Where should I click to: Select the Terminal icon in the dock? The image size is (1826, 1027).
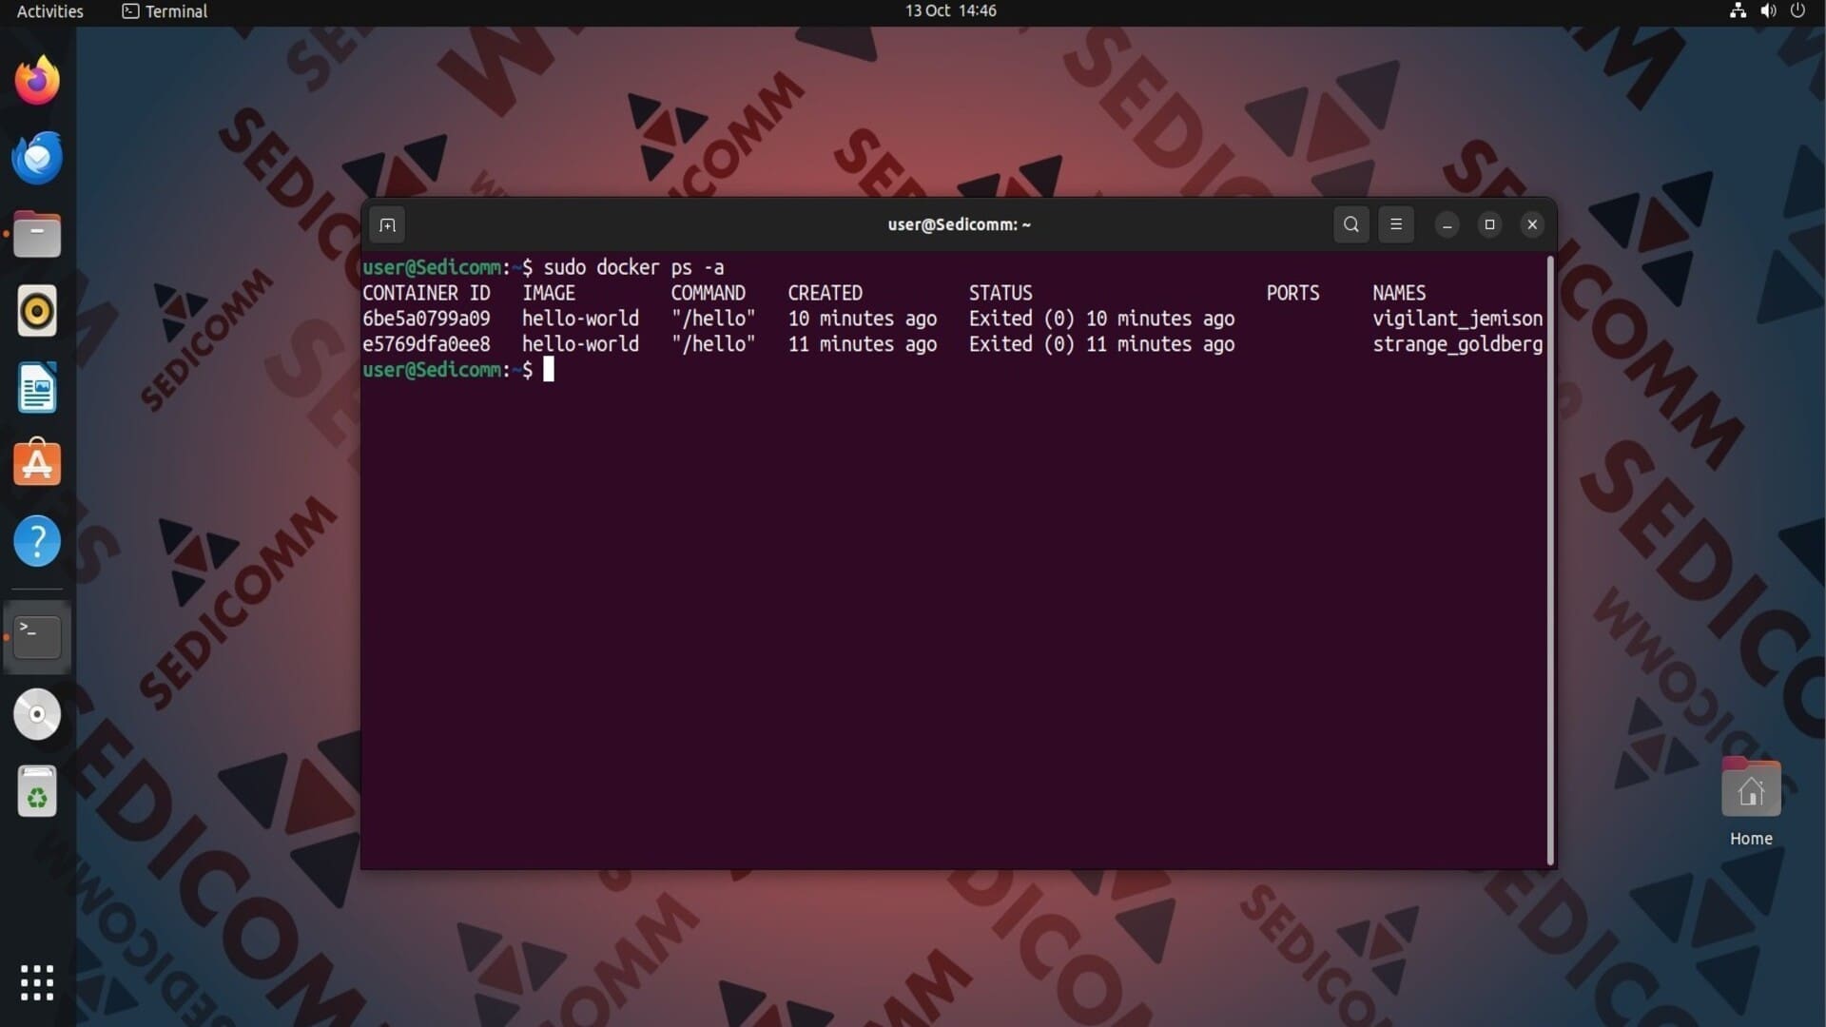(37, 636)
